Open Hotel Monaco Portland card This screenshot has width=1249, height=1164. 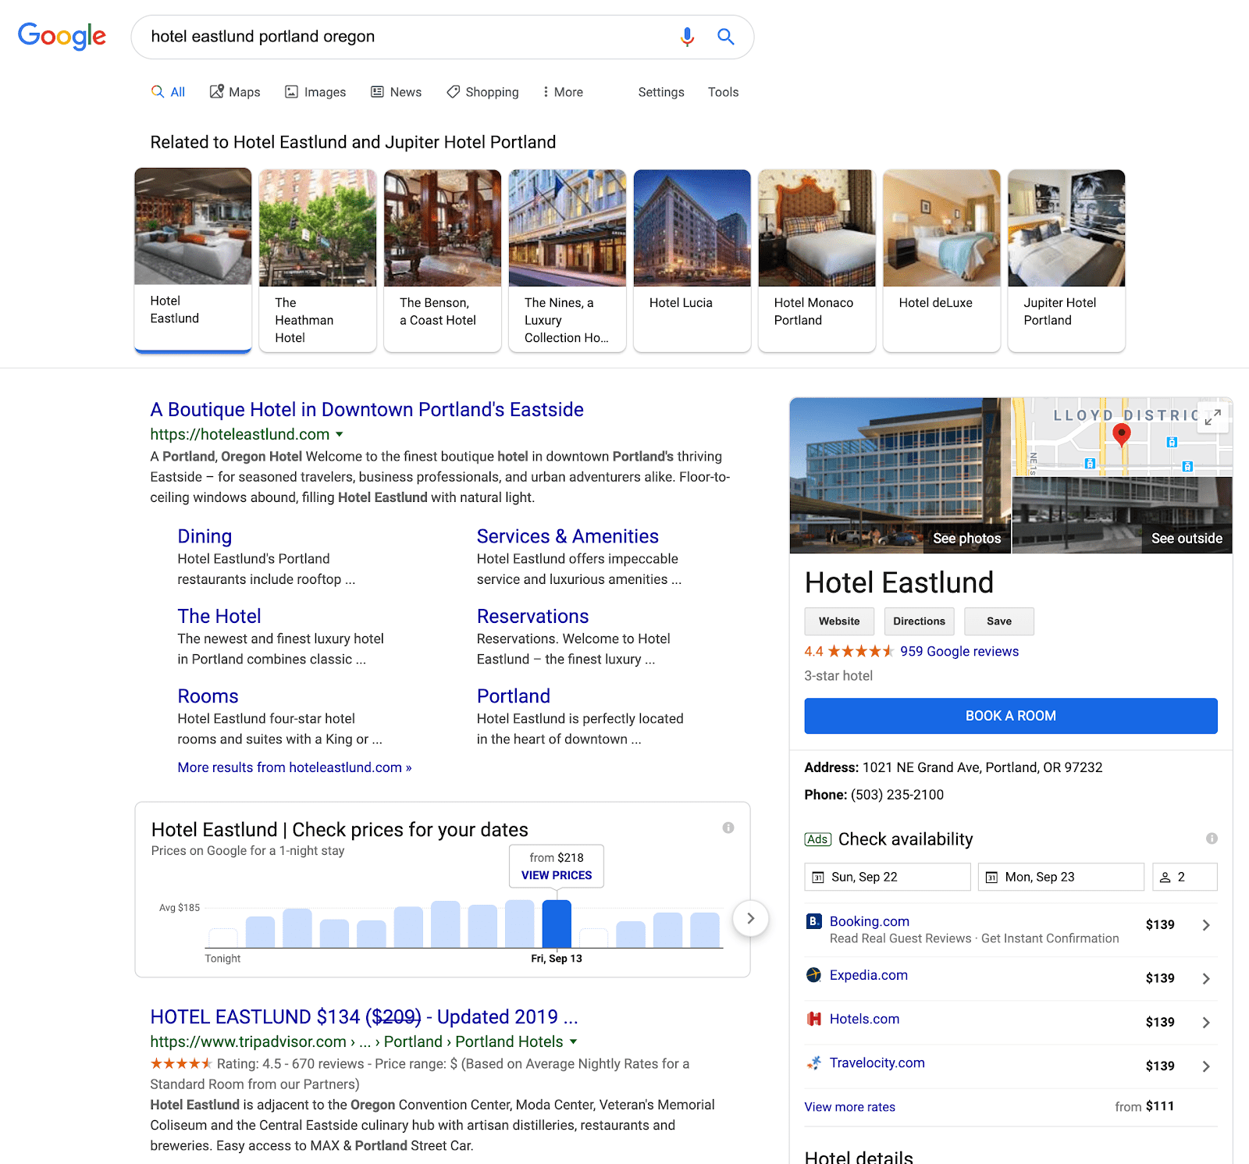coord(817,261)
